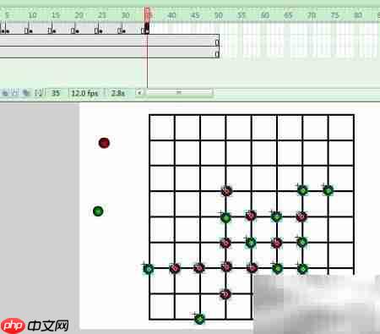
Task: Select the green piece on the board's left edge
Action: [x=149, y=269]
